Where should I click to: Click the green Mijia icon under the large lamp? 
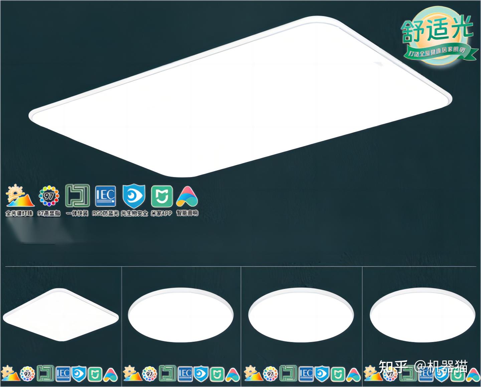coord(162,196)
